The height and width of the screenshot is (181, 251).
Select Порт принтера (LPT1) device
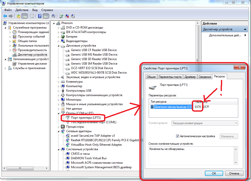86,118
